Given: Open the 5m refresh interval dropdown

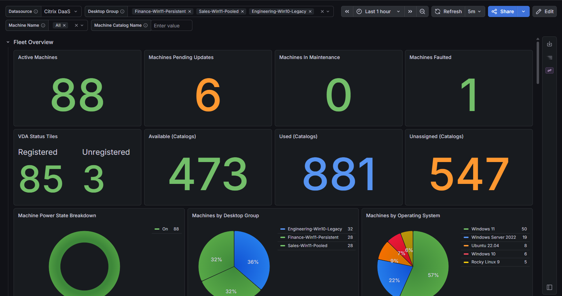Looking at the screenshot, I should [474, 11].
